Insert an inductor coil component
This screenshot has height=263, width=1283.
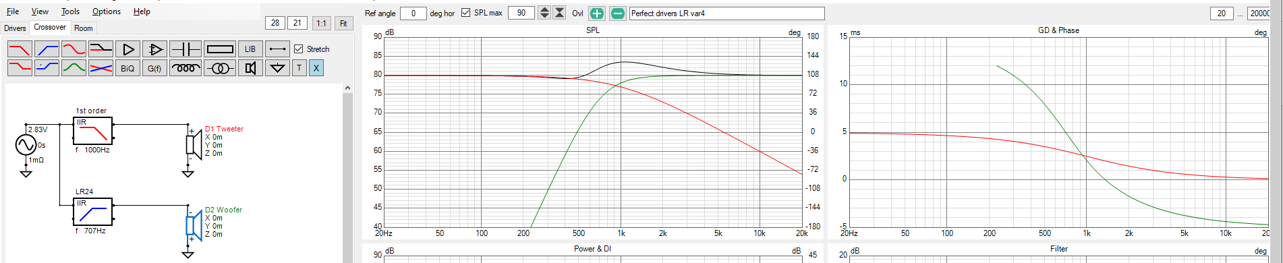point(185,68)
